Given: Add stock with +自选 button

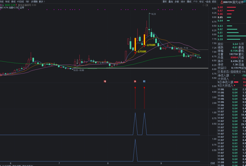Looking at the screenshot, I should tap(208, 2).
